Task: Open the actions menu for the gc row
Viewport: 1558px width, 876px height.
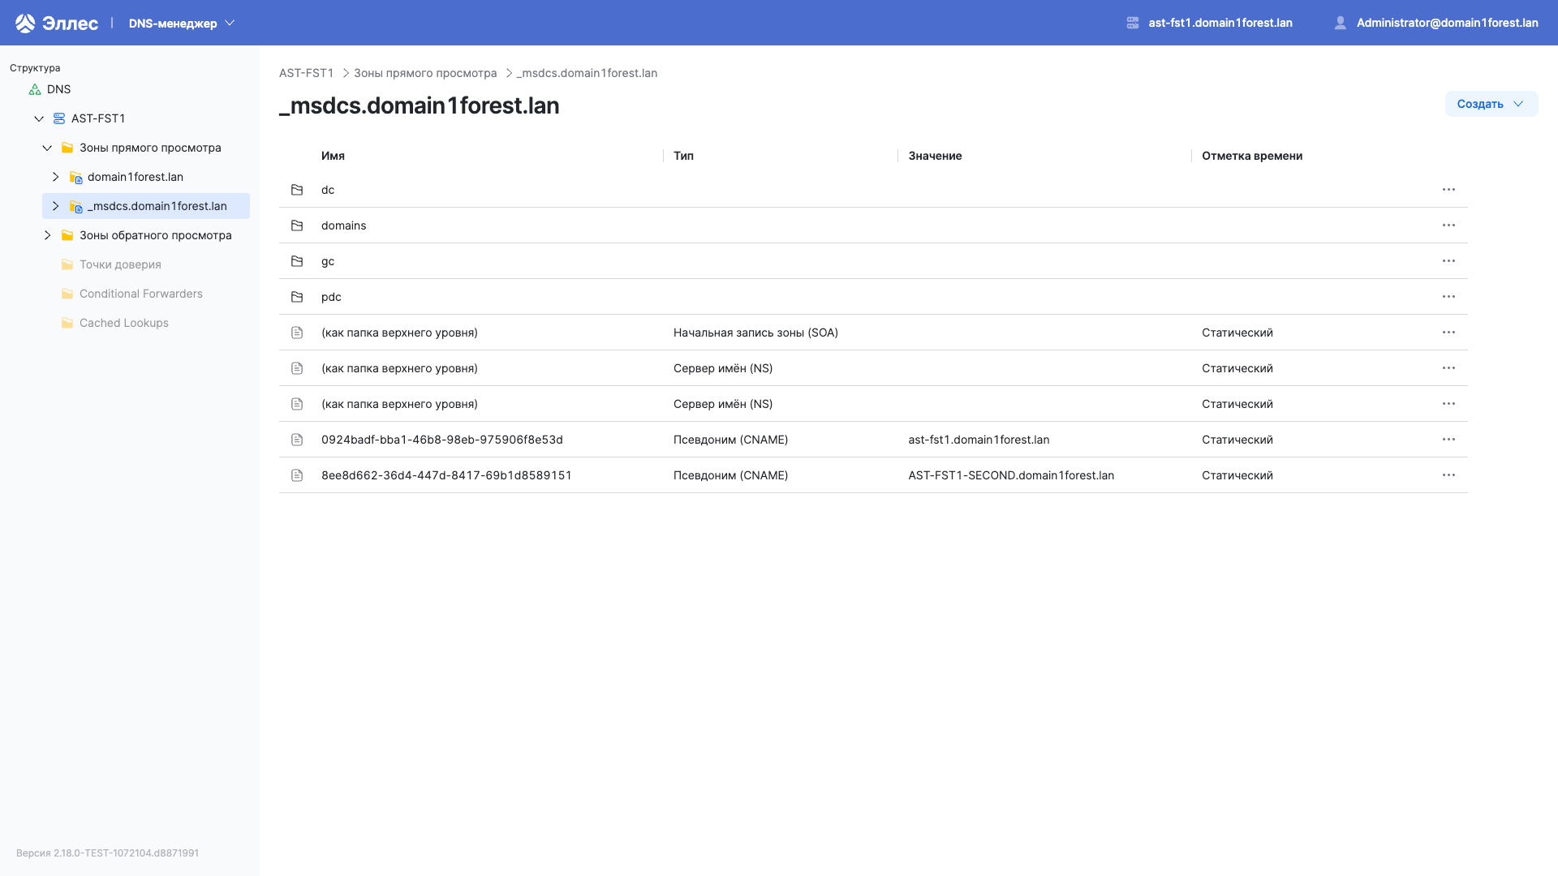Action: point(1449,261)
